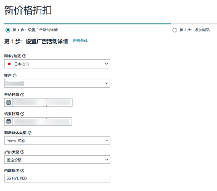Click the end date input field

(42, 121)
